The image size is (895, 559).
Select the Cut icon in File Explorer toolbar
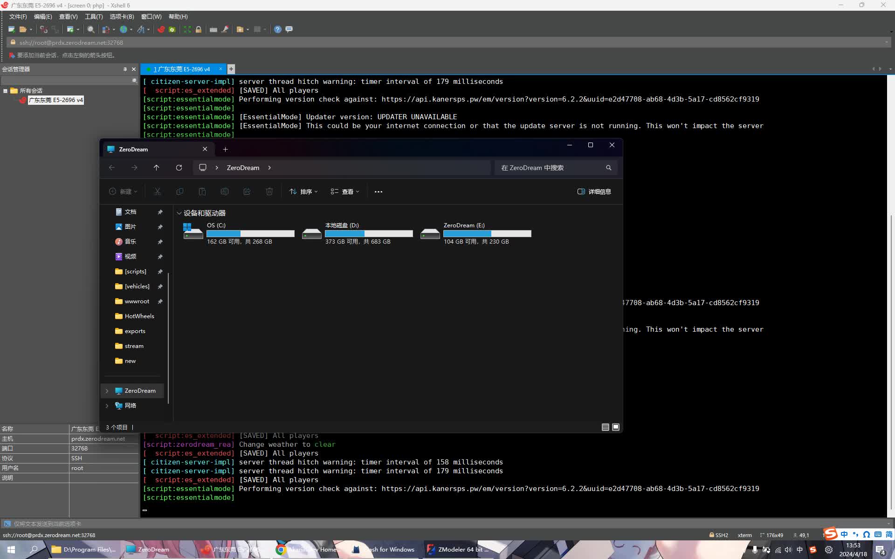click(x=158, y=191)
